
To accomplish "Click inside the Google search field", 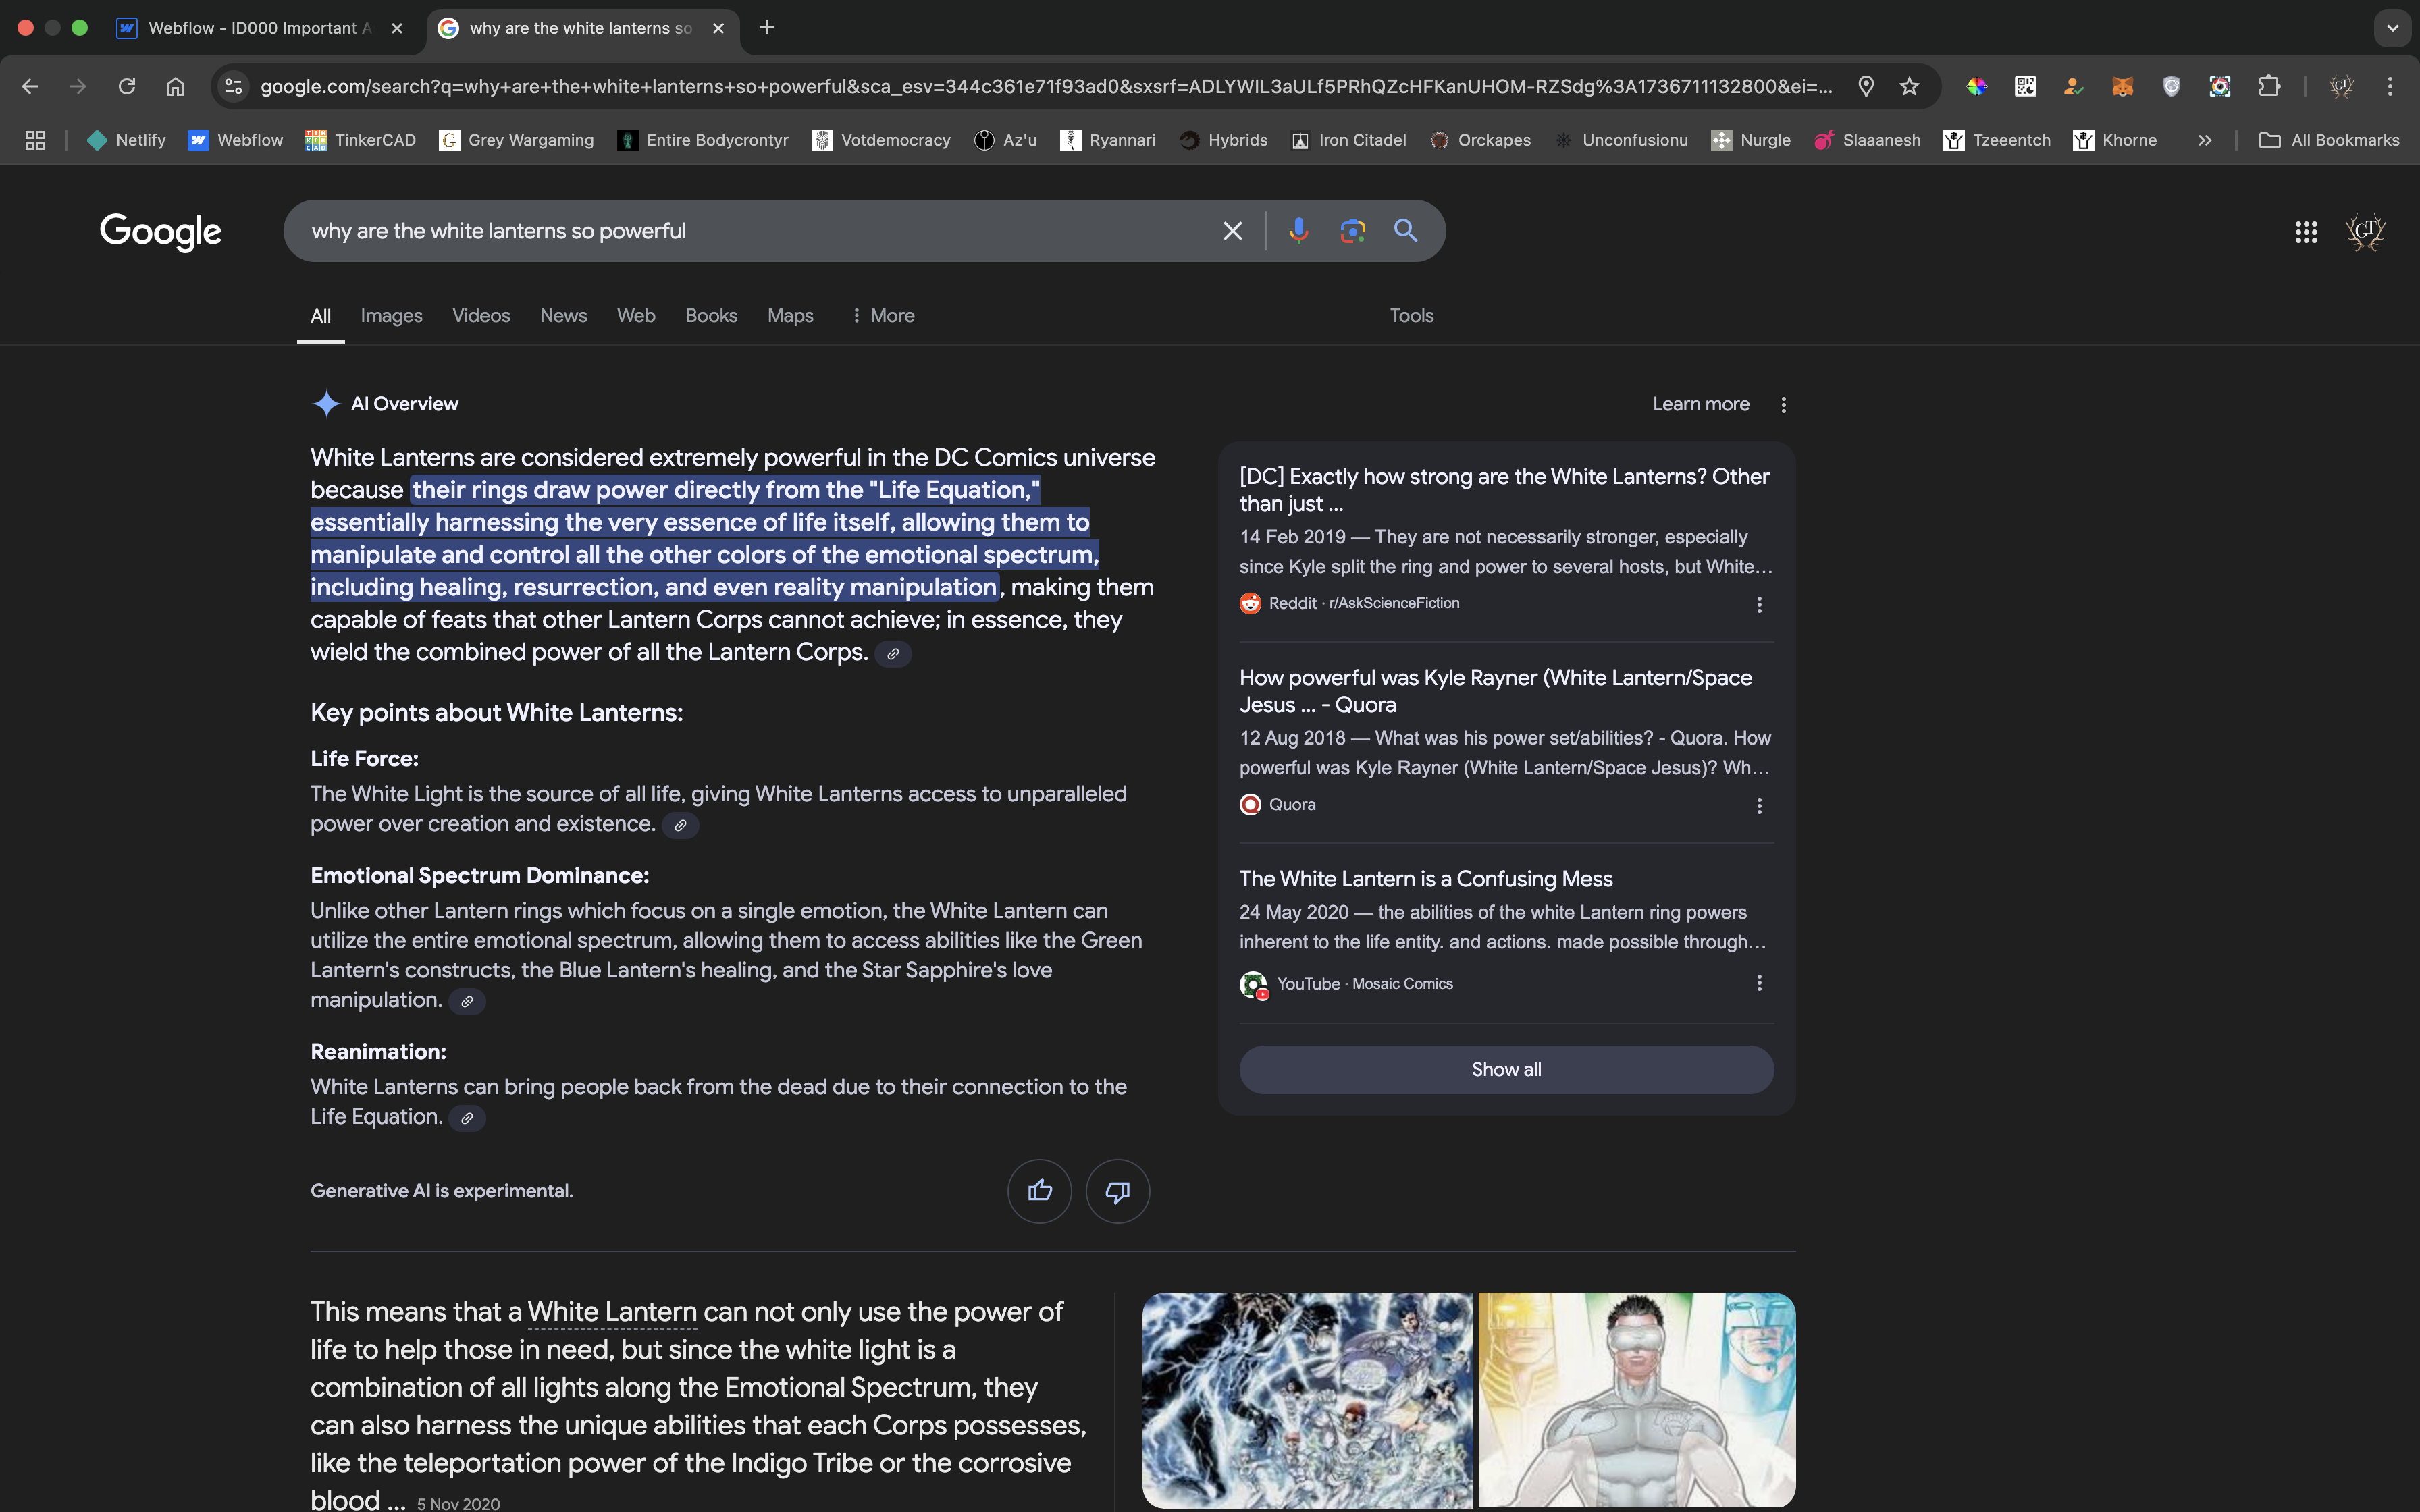I will click(x=750, y=231).
